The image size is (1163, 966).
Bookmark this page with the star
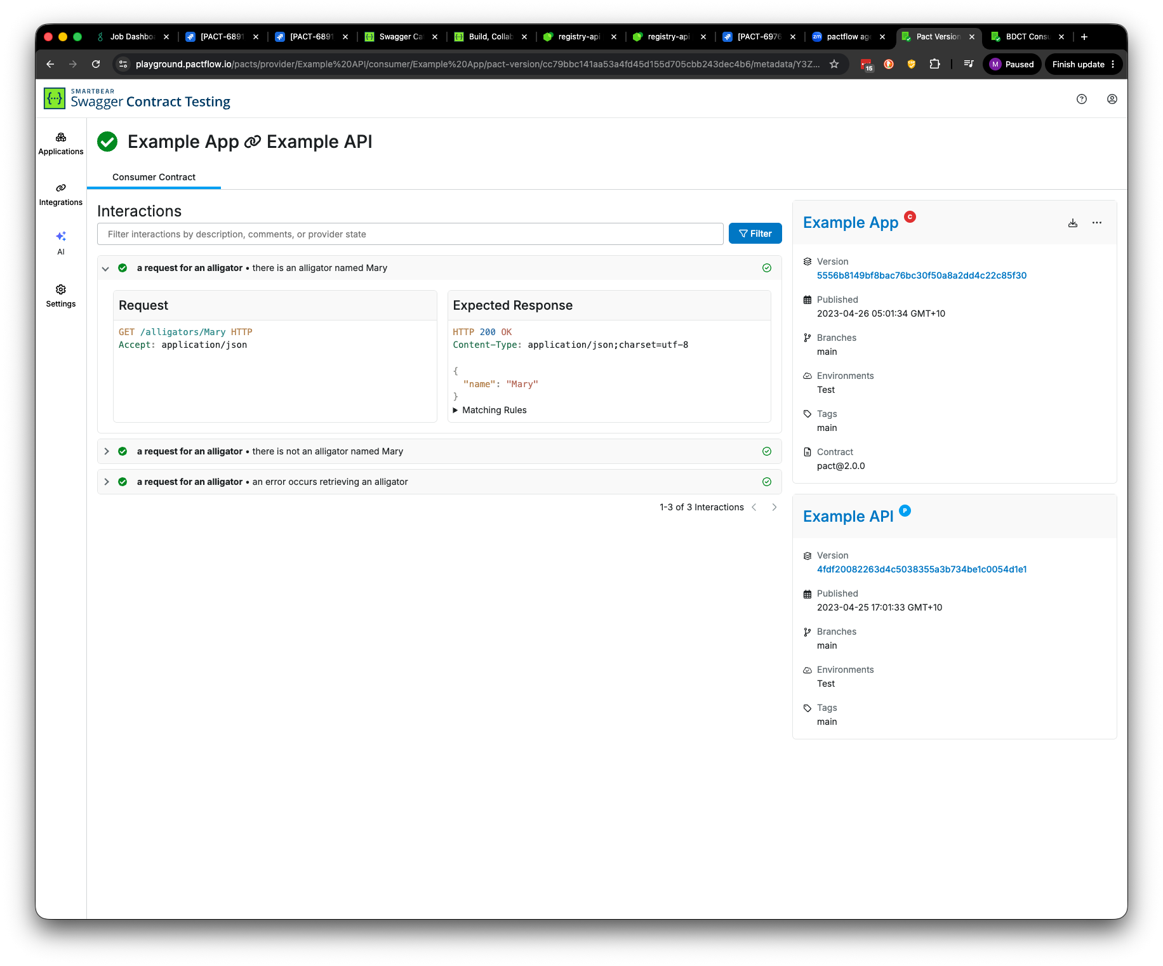834,64
